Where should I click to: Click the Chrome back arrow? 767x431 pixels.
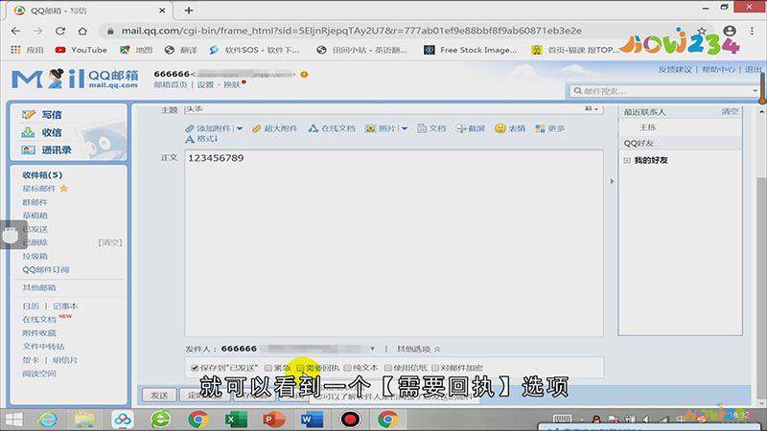15,31
